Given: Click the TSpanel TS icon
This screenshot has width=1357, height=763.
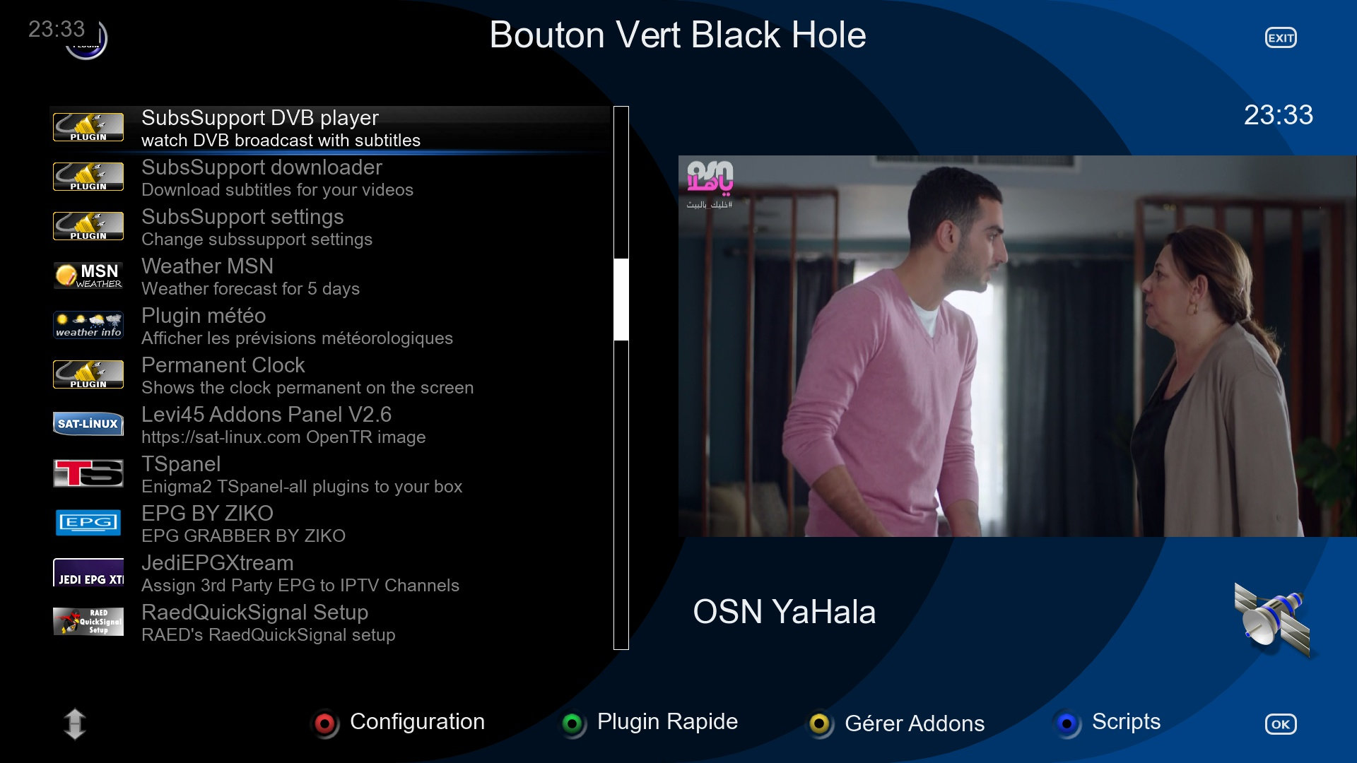Looking at the screenshot, I should pyautogui.click(x=88, y=473).
